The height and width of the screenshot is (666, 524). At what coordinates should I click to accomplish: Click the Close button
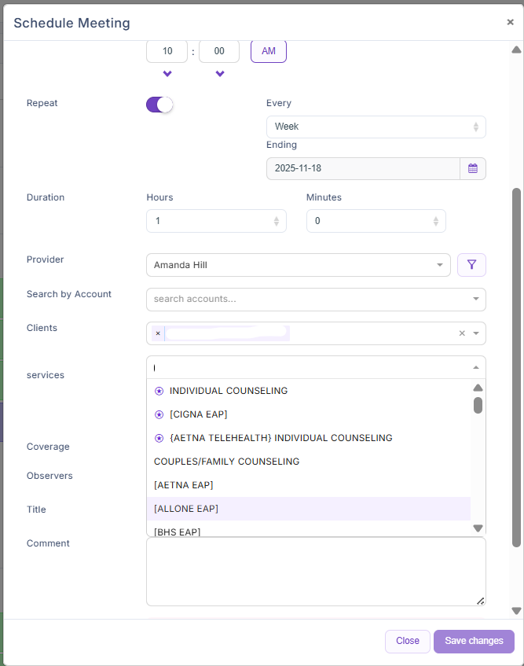click(x=407, y=641)
